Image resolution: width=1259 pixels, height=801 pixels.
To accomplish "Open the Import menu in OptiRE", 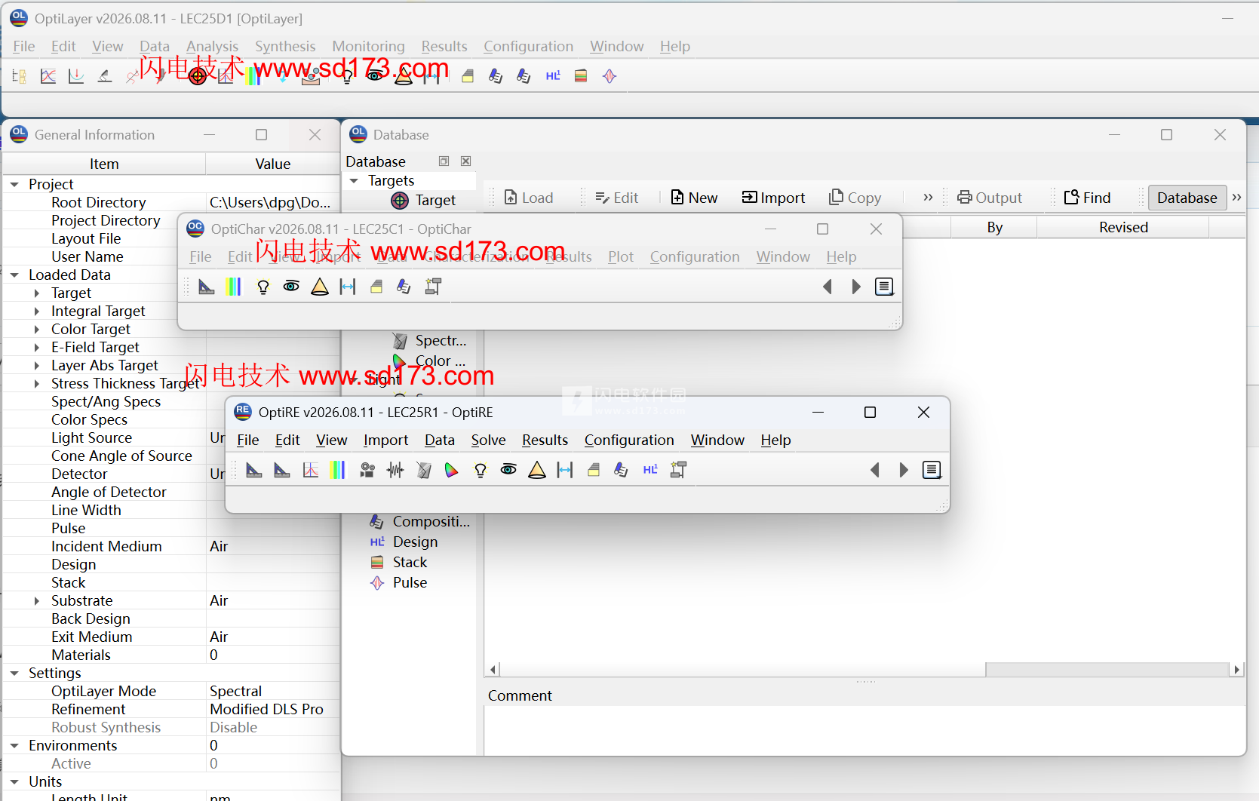I will tap(385, 440).
